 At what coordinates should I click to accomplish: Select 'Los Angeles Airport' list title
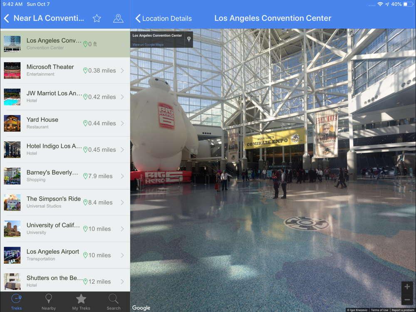click(x=53, y=252)
